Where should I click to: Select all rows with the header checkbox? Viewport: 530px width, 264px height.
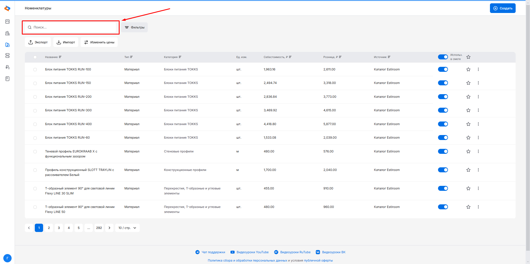pyautogui.click(x=35, y=57)
